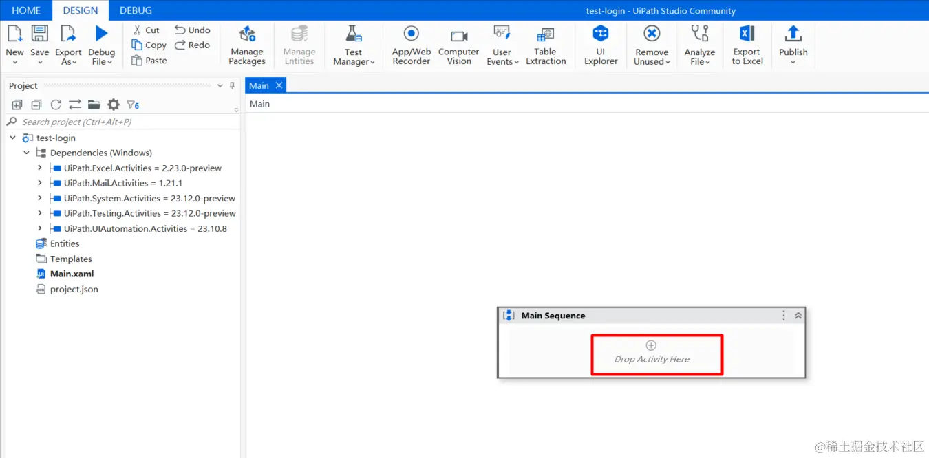Click the two-arrows sync icon in Project panel
Viewport: 929px width, 458px height.
[x=75, y=105]
